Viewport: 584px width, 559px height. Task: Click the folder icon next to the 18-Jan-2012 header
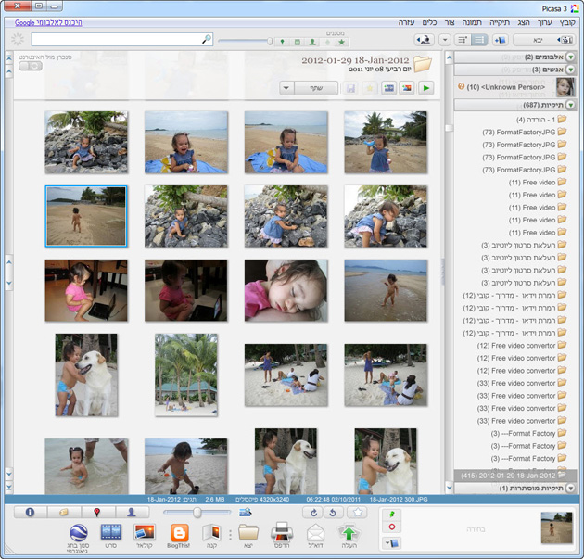coord(423,64)
